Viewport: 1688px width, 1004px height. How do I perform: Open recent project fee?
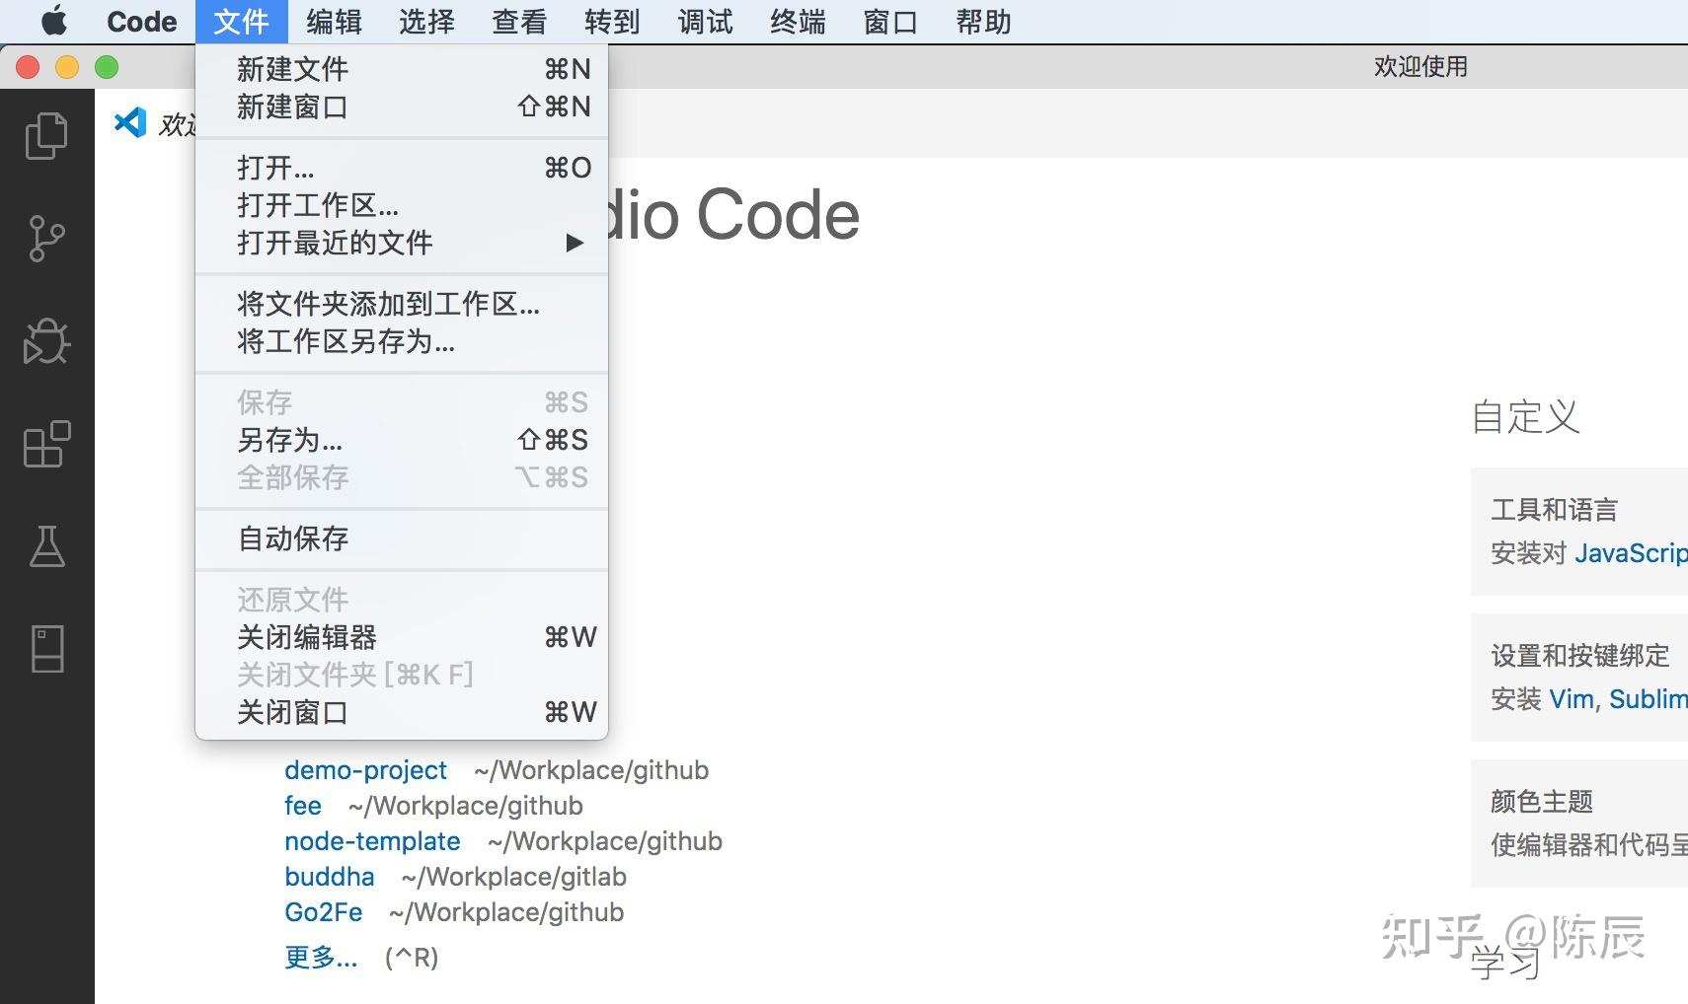(x=303, y=806)
